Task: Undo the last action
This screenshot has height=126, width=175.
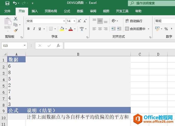Action: click(x=15, y=3)
